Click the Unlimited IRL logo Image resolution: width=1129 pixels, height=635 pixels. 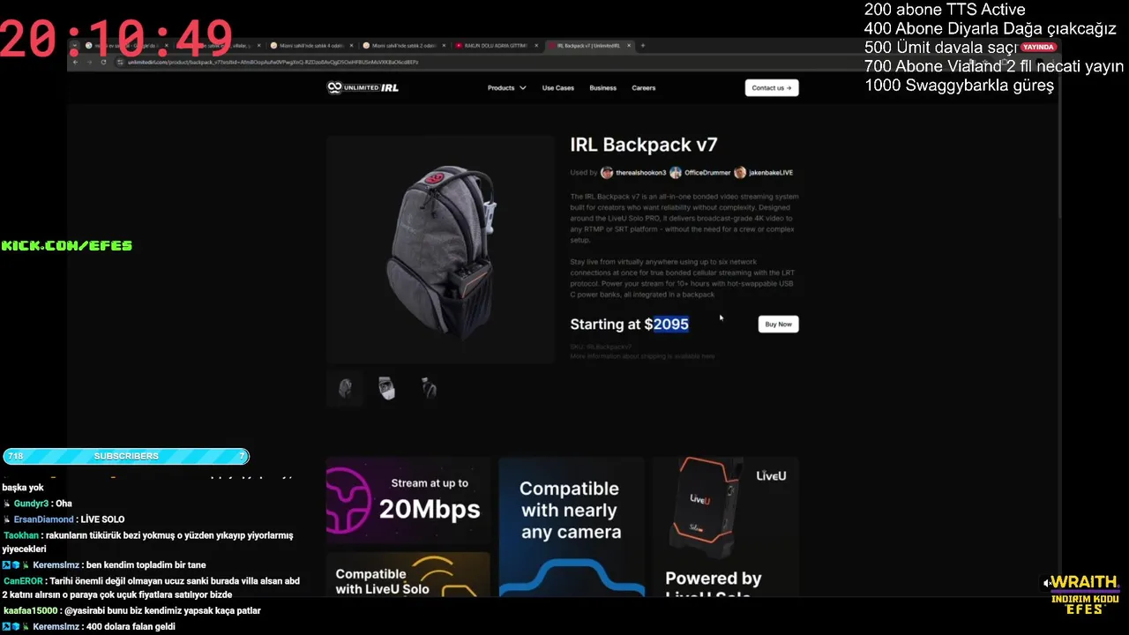(363, 87)
